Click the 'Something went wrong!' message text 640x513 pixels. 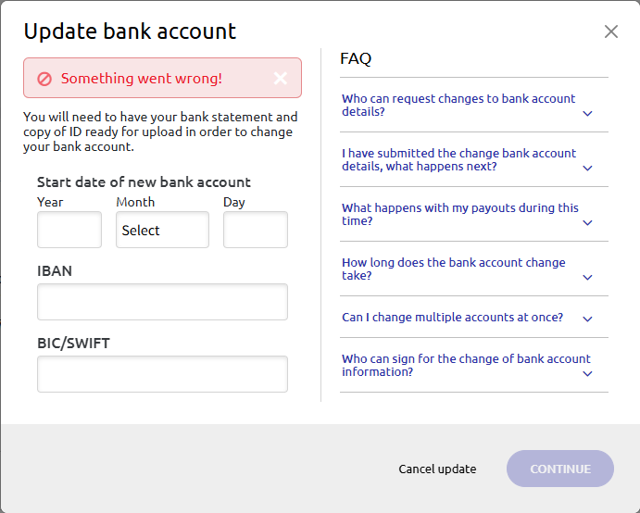142,78
